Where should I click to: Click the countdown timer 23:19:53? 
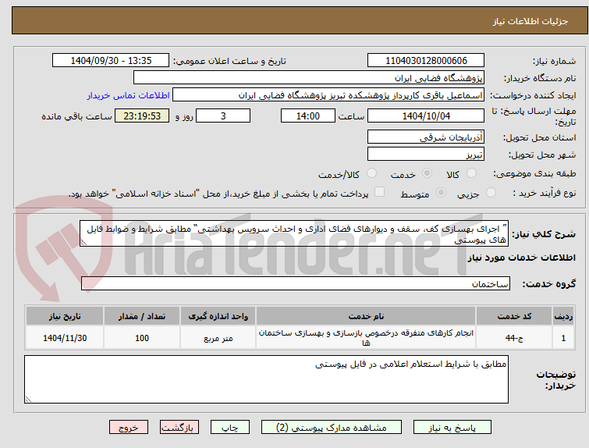(142, 116)
